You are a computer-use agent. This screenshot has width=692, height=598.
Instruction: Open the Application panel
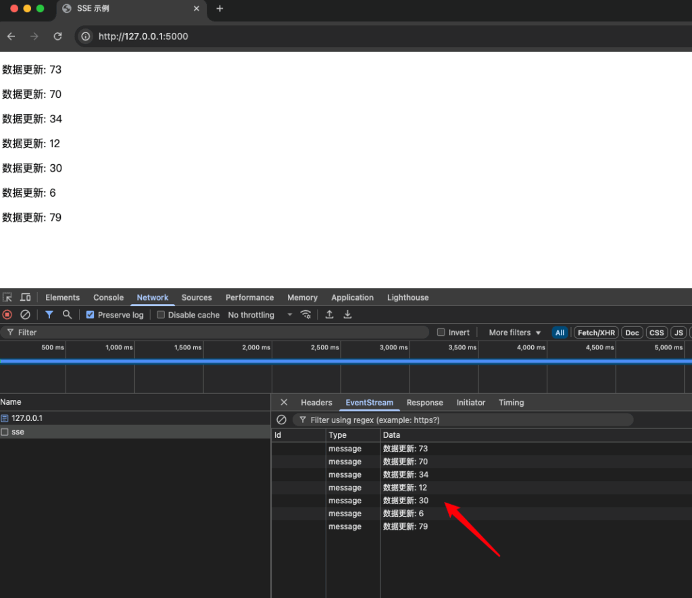pyautogui.click(x=353, y=297)
